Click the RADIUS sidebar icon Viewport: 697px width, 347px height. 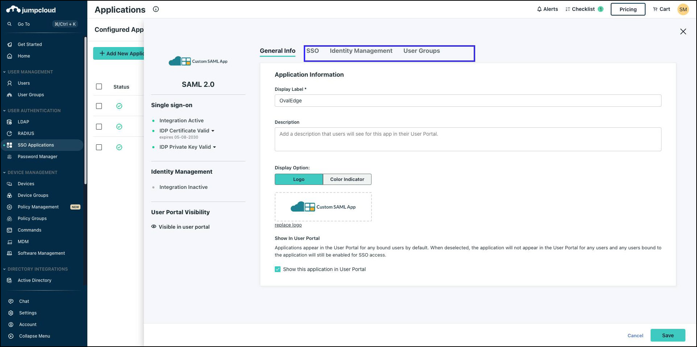10,134
